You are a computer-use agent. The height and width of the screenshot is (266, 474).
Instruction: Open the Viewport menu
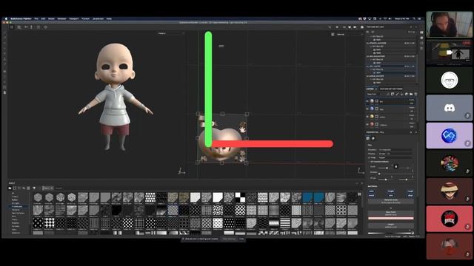[74, 18]
